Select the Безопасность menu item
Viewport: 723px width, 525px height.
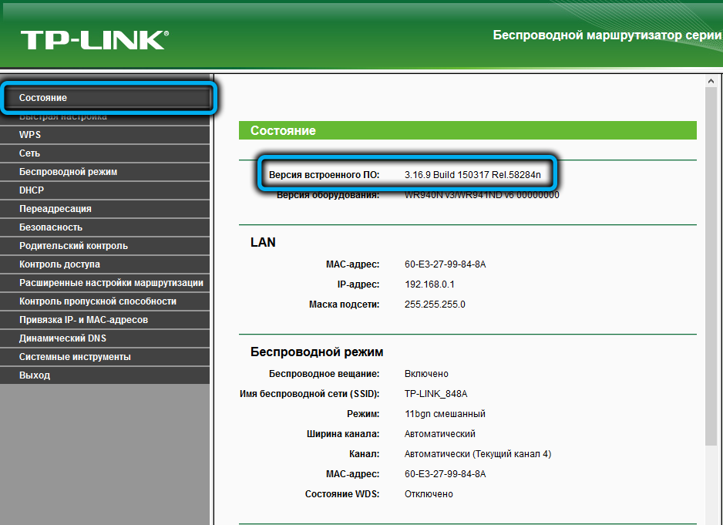pyautogui.click(x=51, y=227)
